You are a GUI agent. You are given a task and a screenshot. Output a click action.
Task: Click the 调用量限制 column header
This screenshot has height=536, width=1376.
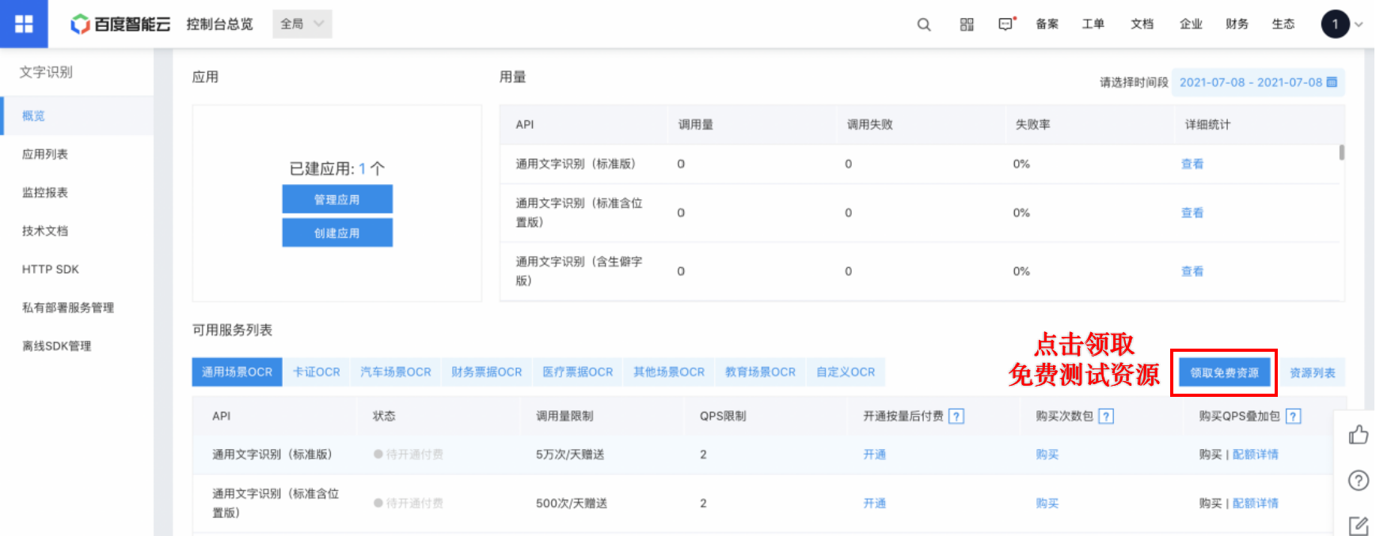tap(564, 416)
